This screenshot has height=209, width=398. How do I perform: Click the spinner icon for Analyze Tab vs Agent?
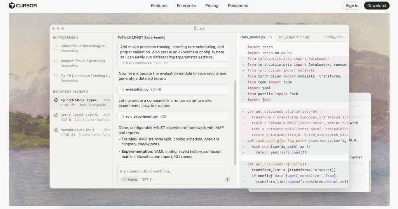point(56,61)
